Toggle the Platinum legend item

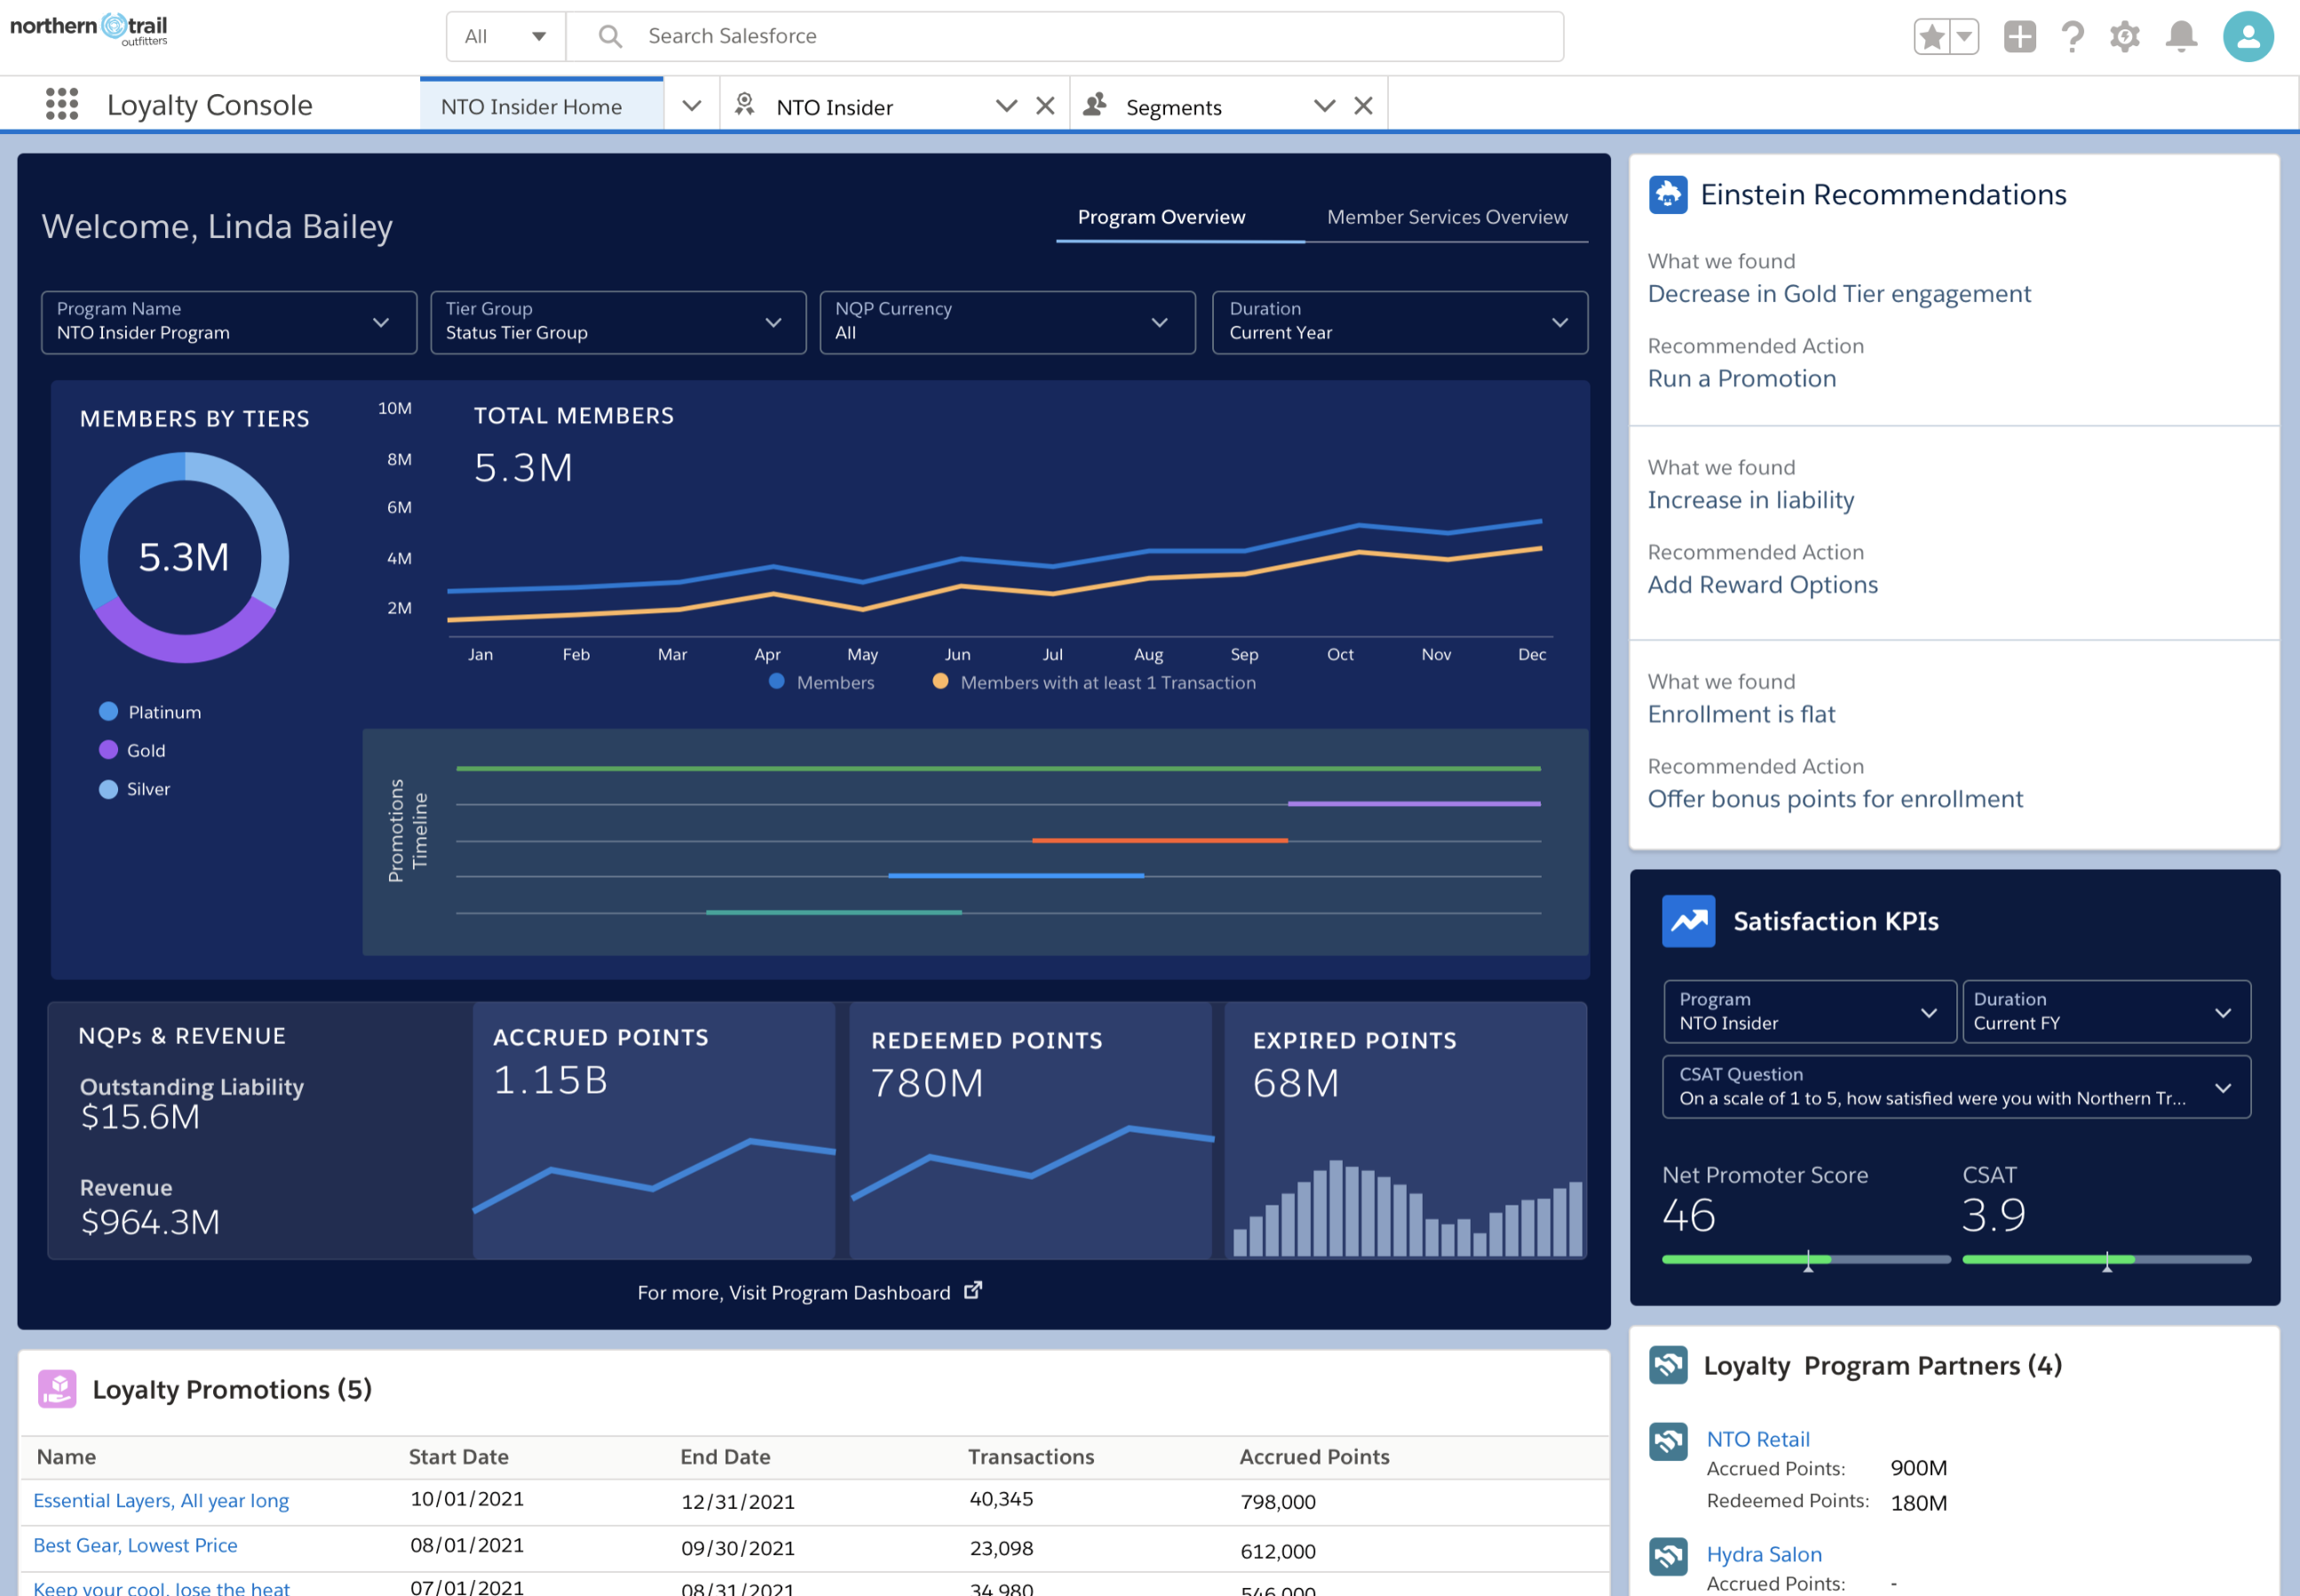tap(150, 712)
